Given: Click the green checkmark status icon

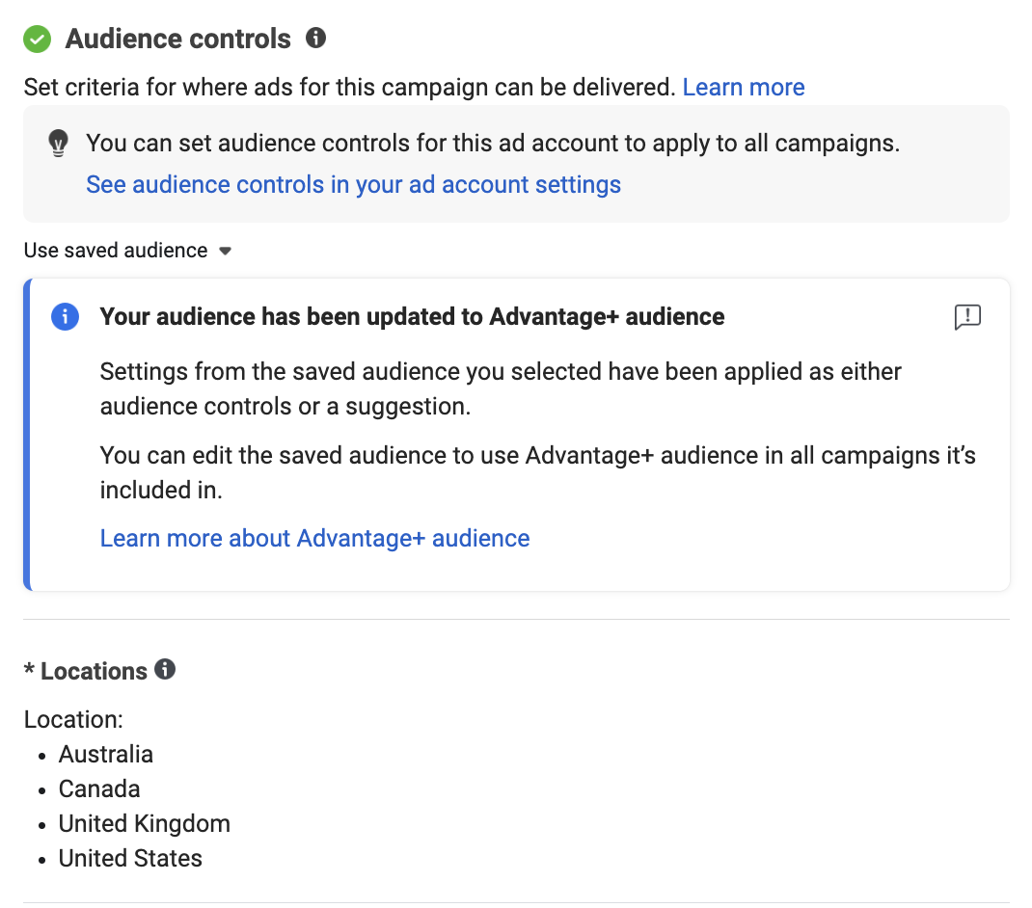Looking at the screenshot, I should (38, 39).
